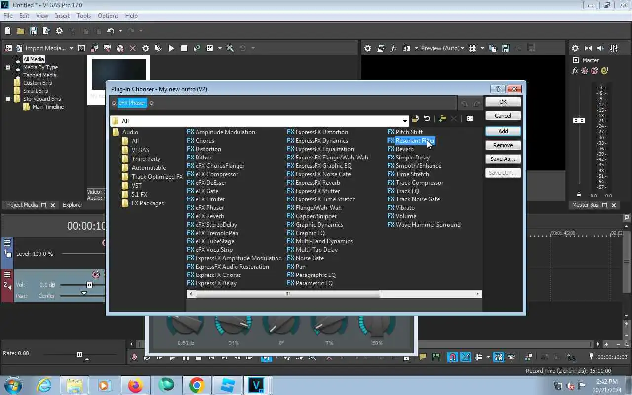Open split screen dropdown arrow in preview

point(416,48)
